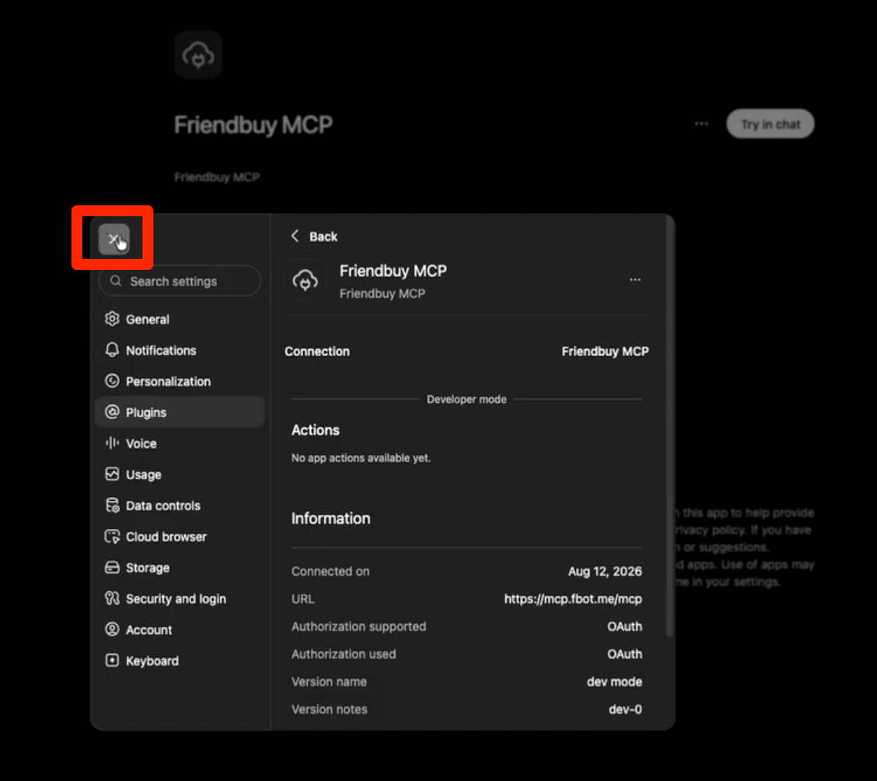Click the Voice waveform icon
The image size is (877, 781).
(x=112, y=443)
